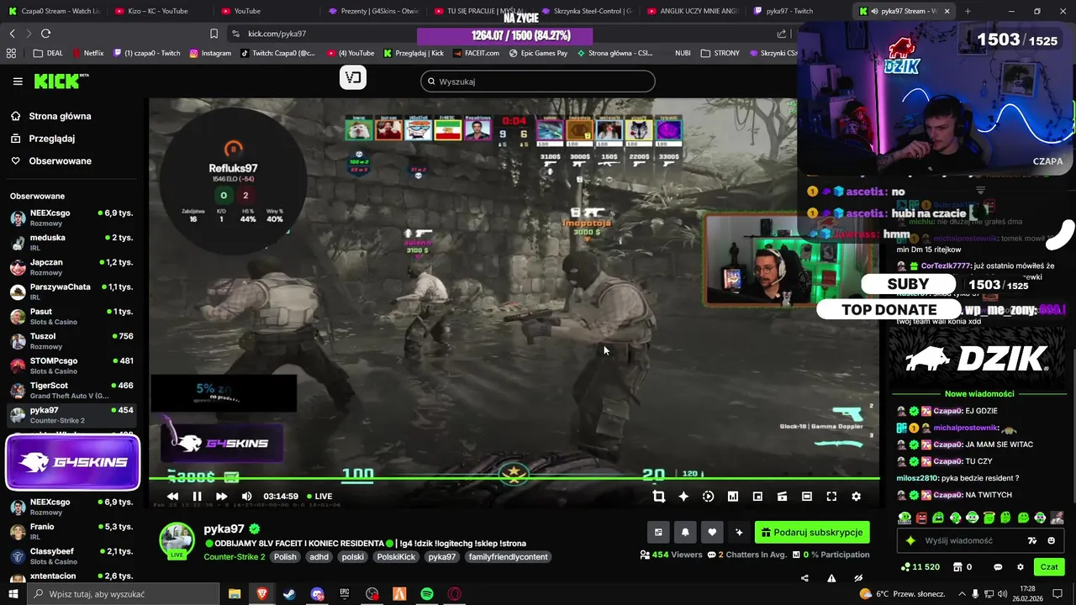Skip forward in the stream player
Image resolution: width=1076 pixels, height=605 pixels.
(221, 497)
